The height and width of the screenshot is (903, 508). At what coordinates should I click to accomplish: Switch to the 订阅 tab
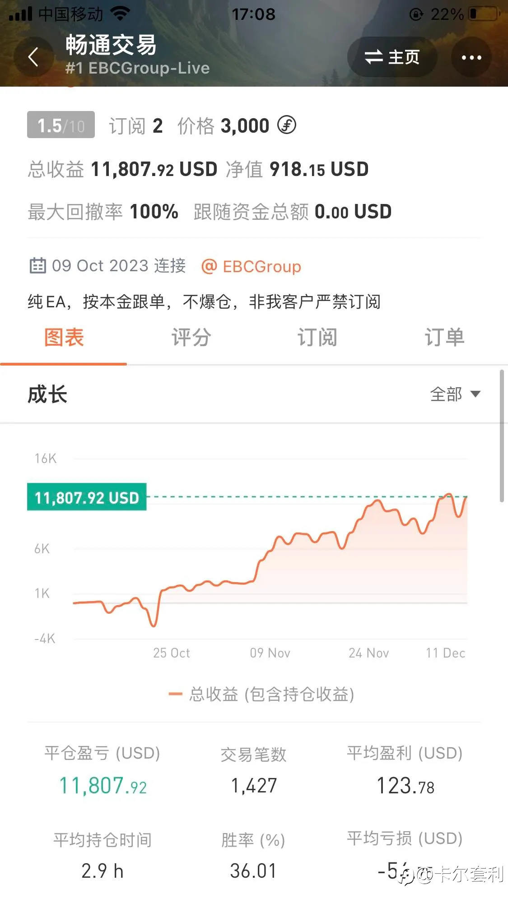point(317,338)
